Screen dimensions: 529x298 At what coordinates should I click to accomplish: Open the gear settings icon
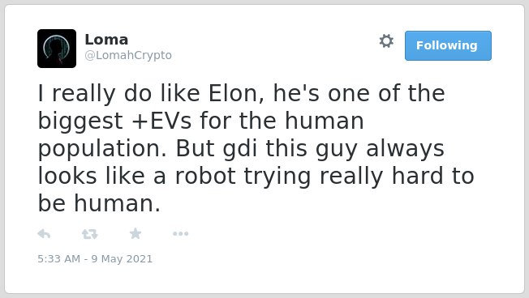click(386, 41)
